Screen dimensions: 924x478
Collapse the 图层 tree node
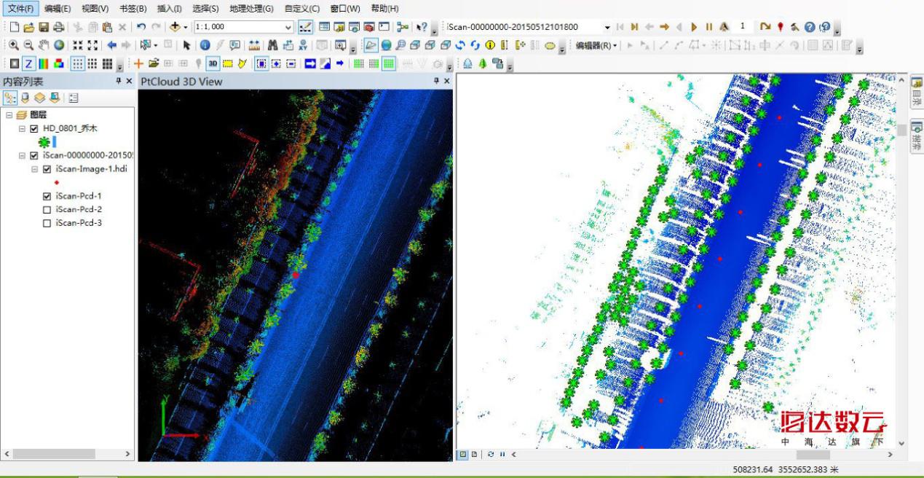[x=9, y=115]
